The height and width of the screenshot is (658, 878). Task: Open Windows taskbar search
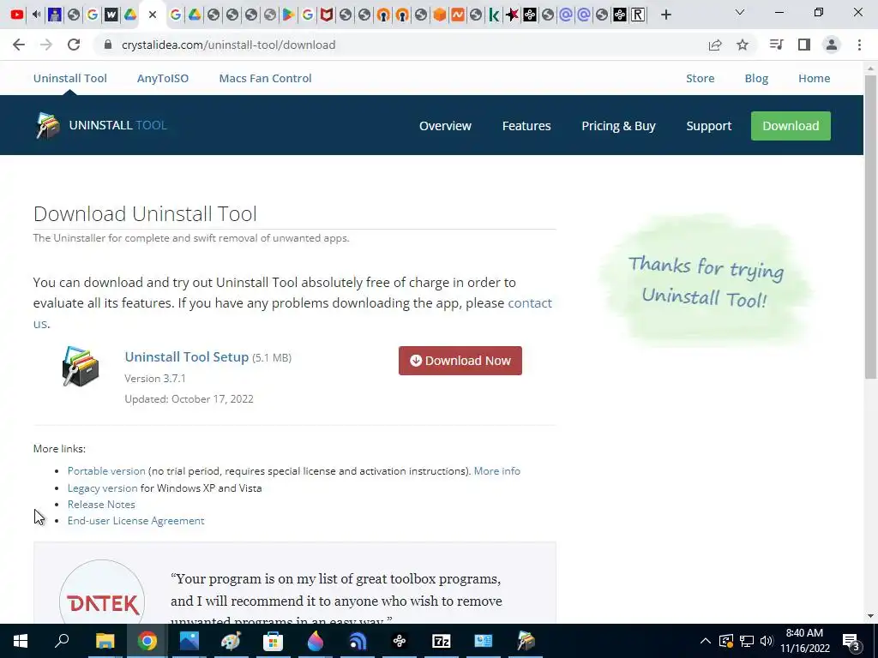pos(62,641)
